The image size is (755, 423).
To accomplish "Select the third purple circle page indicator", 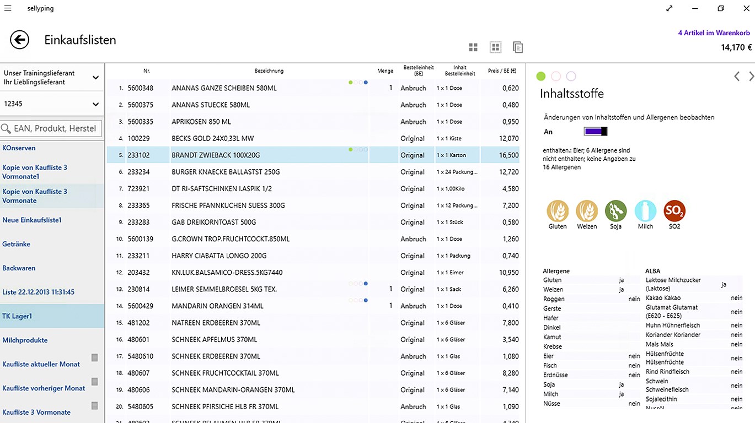I will pyautogui.click(x=571, y=76).
